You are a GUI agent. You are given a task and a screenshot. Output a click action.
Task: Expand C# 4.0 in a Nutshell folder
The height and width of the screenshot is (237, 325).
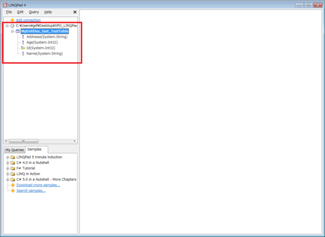[8, 163]
